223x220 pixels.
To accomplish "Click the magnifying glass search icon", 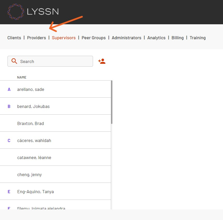I will [x=14, y=61].
